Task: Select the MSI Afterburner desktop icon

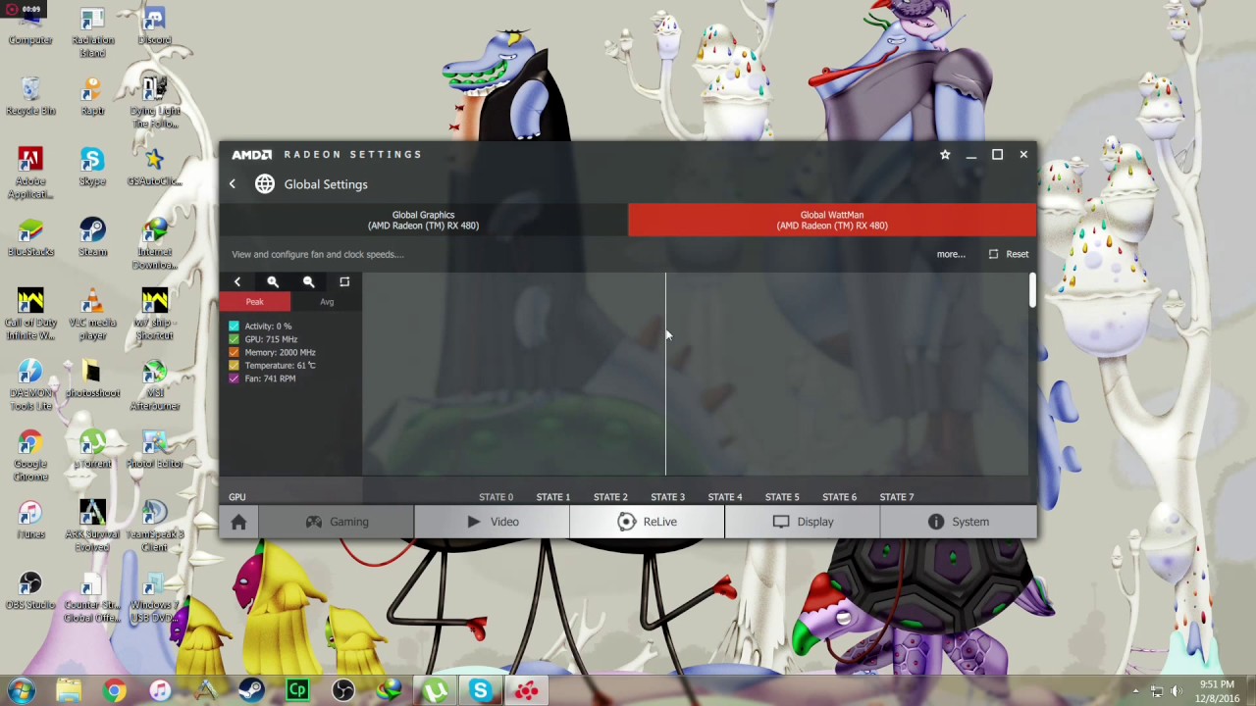Action: pyautogui.click(x=154, y=385)
